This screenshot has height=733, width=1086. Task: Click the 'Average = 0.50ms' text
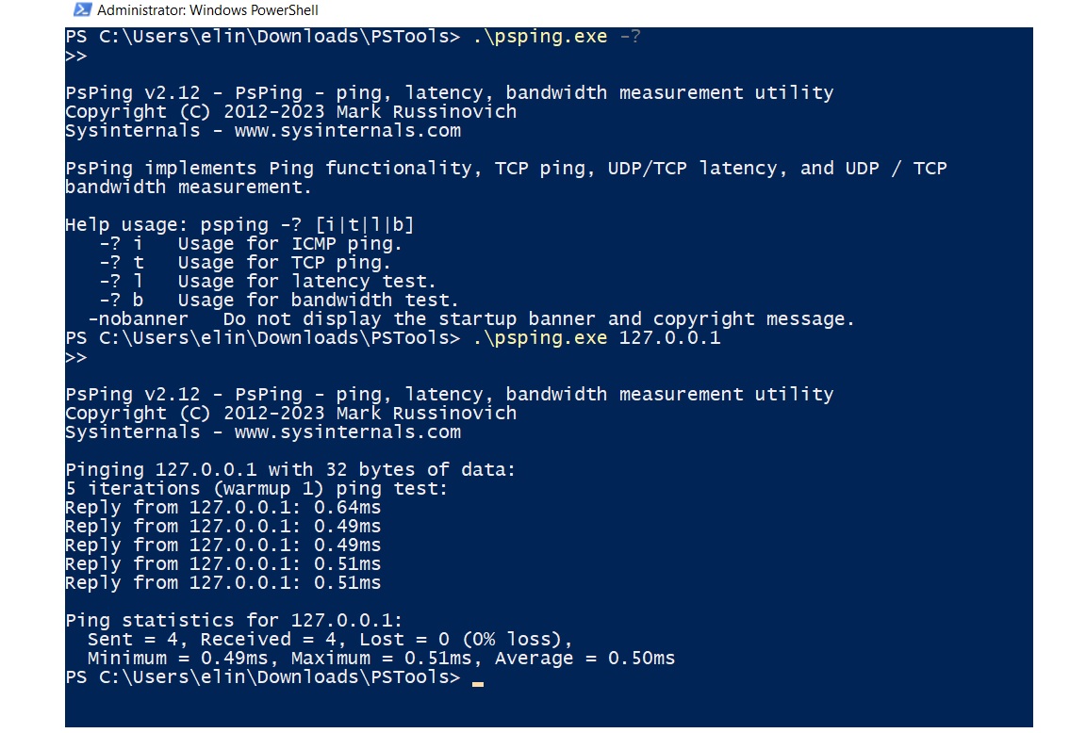click(584, 659)
